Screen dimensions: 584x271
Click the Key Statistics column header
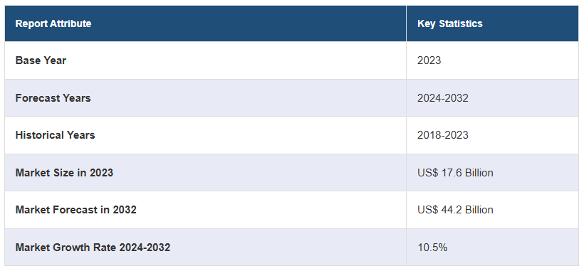coord(450,23)
